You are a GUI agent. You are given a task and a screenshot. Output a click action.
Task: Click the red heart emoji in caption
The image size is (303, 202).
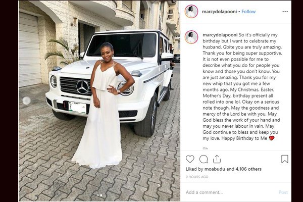[x=272, y=138]
